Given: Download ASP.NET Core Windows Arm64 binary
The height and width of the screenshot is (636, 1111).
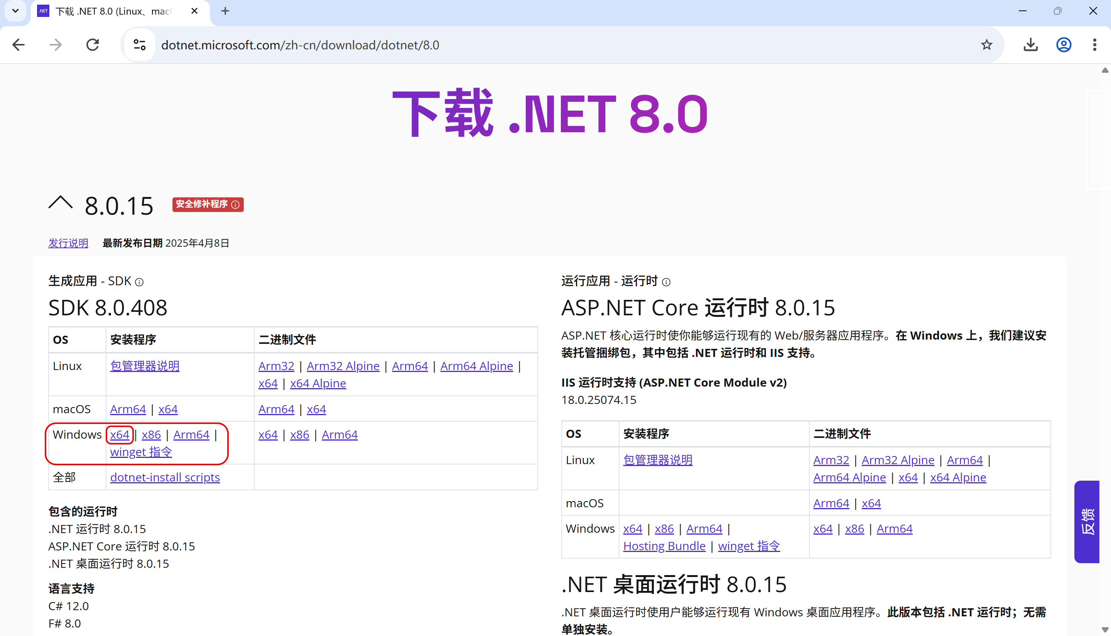Looking at the screenshot, I should point(894,528).
